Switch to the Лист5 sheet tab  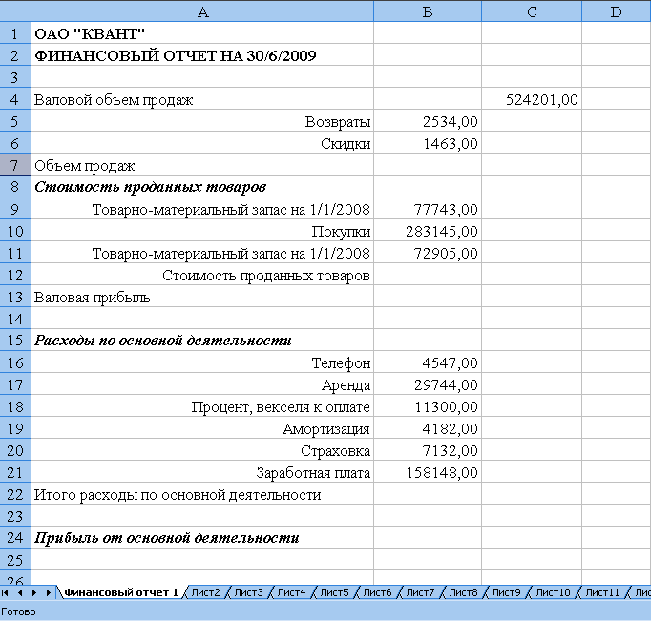(335, 592)
